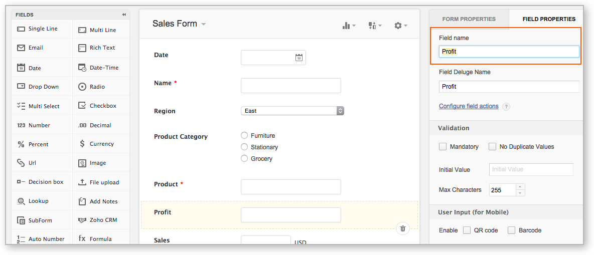
Task: Expand the Sales Form title dropdown
Action: (x=203, y=24)
